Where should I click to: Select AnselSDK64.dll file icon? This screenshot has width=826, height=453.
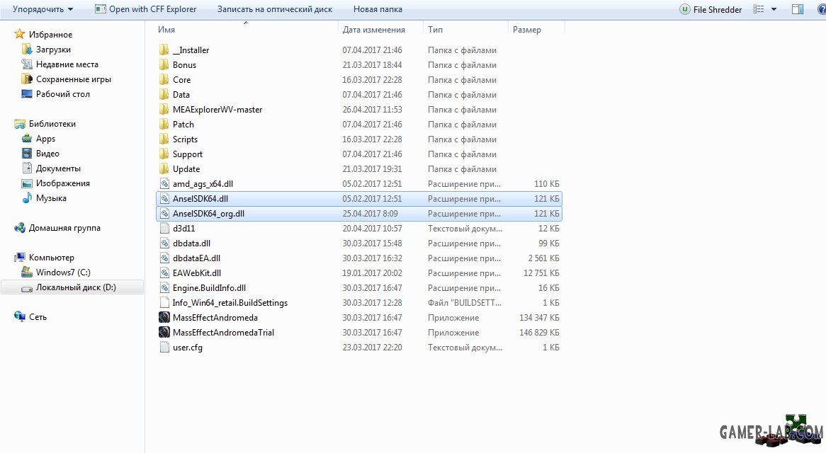(x=164, y=199)
